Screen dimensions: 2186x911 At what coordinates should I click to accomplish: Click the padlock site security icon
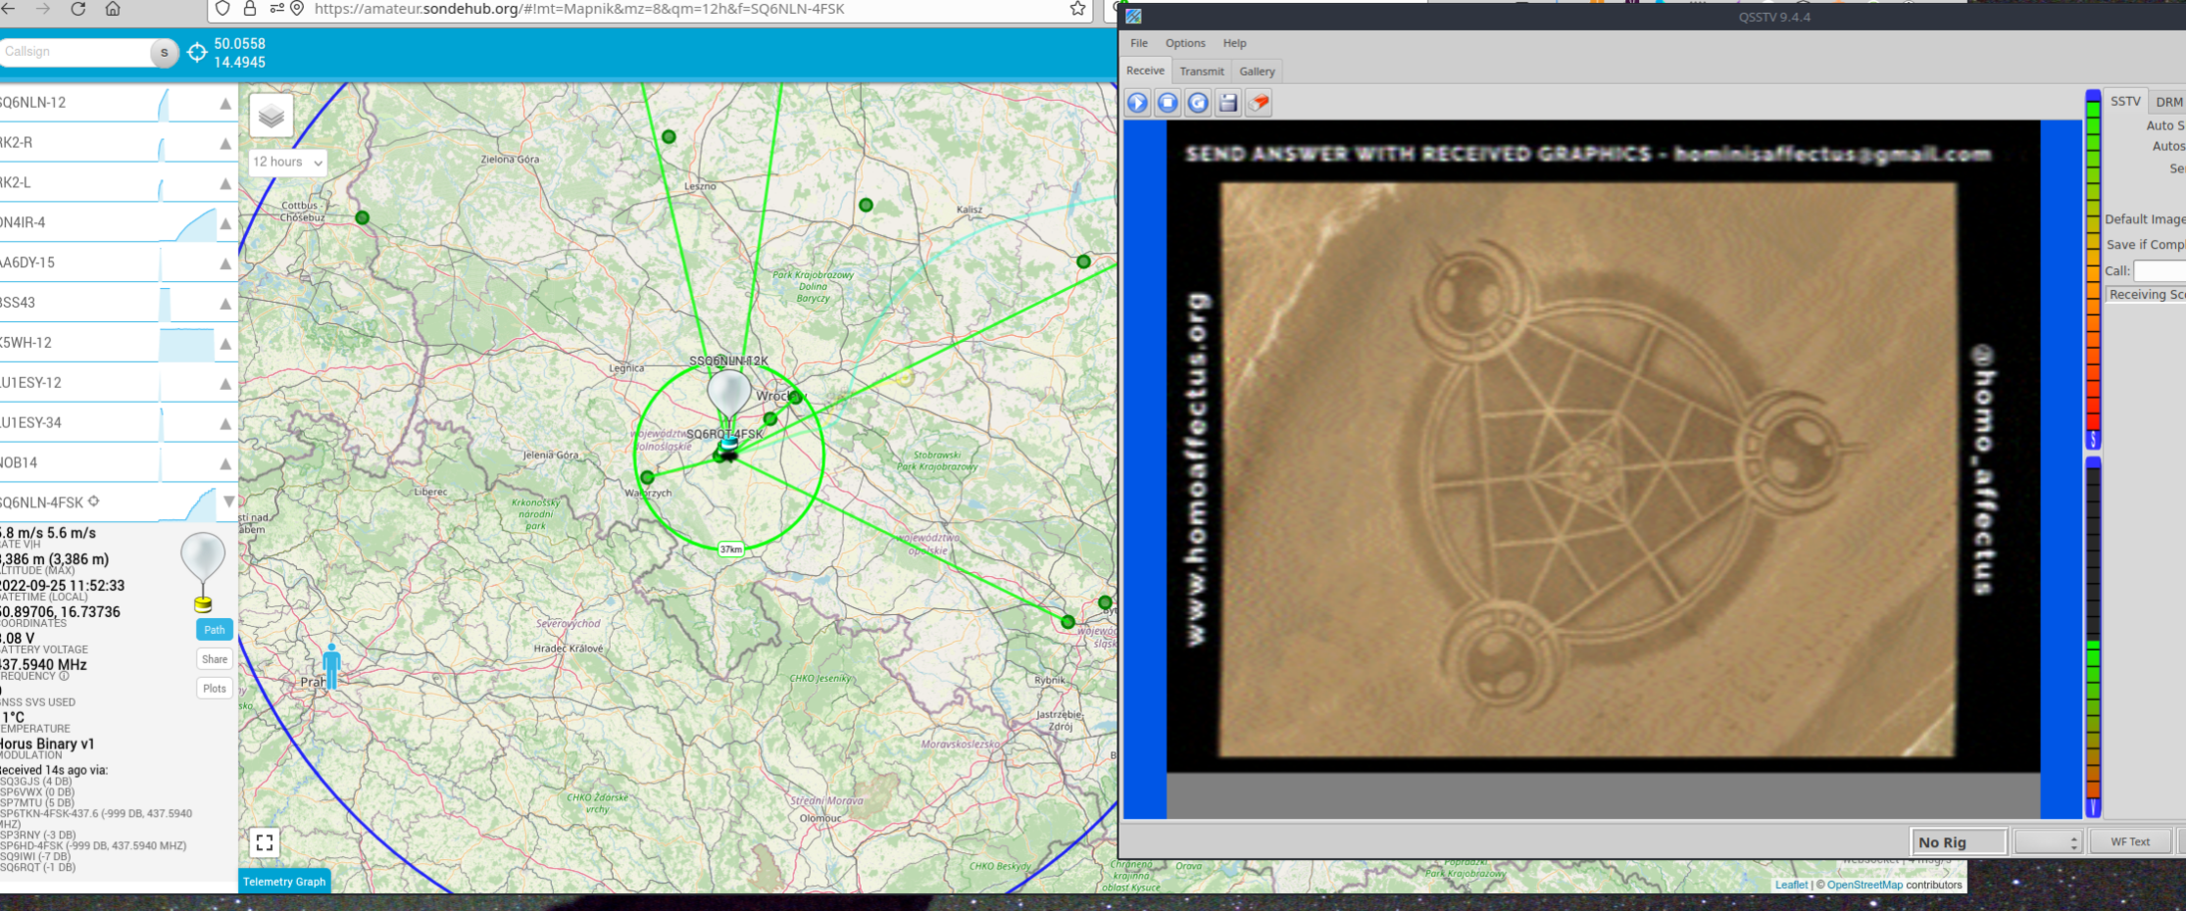coord(250,9)
